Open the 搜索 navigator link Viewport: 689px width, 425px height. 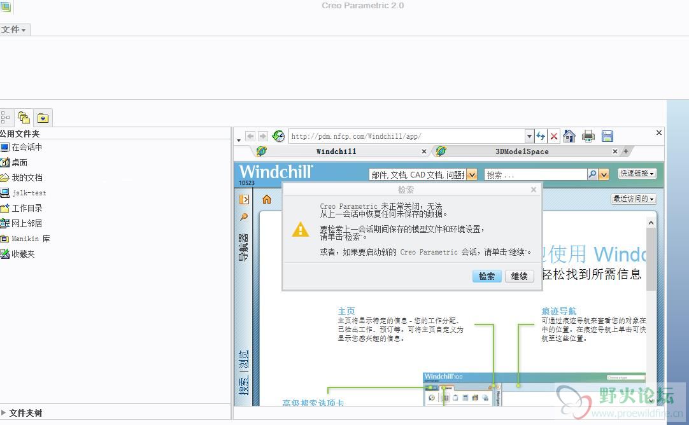click(x=243, y=385)
